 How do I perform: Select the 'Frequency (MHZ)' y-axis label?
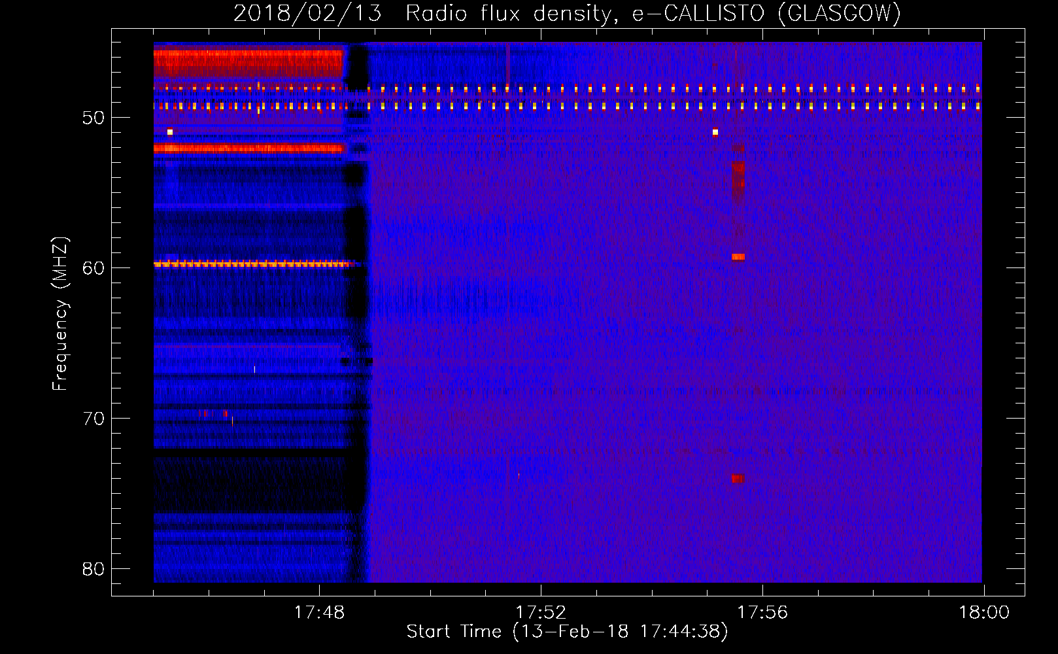click(60, 314)
